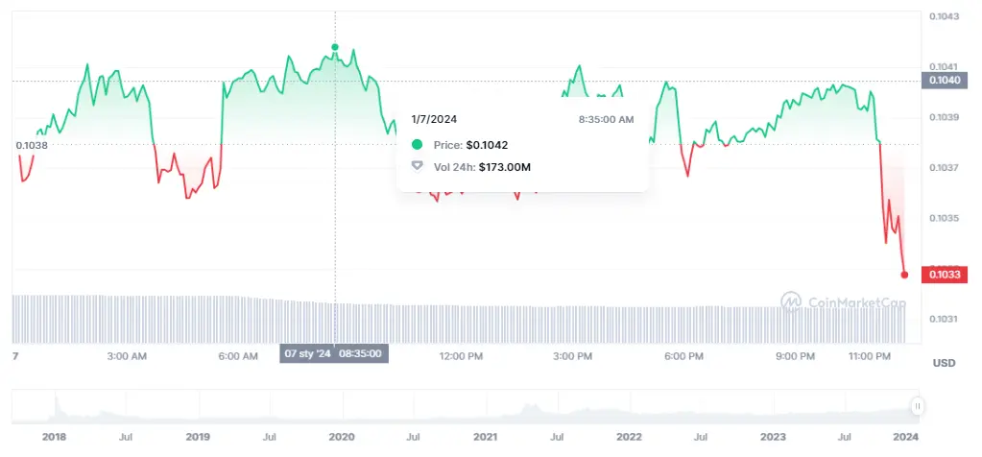This screenshot has height=457, width=982.
Task: Click the 0.1038 opening price label
Action: 32,145
